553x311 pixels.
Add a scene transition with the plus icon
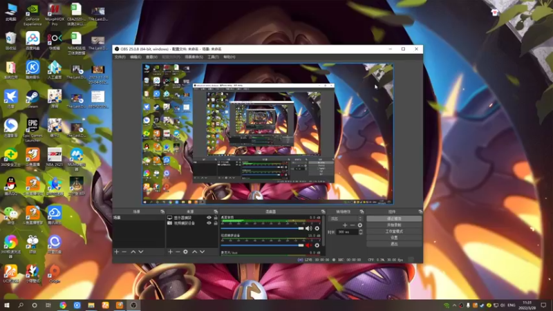pyautogui.click(x=345, y=225)
